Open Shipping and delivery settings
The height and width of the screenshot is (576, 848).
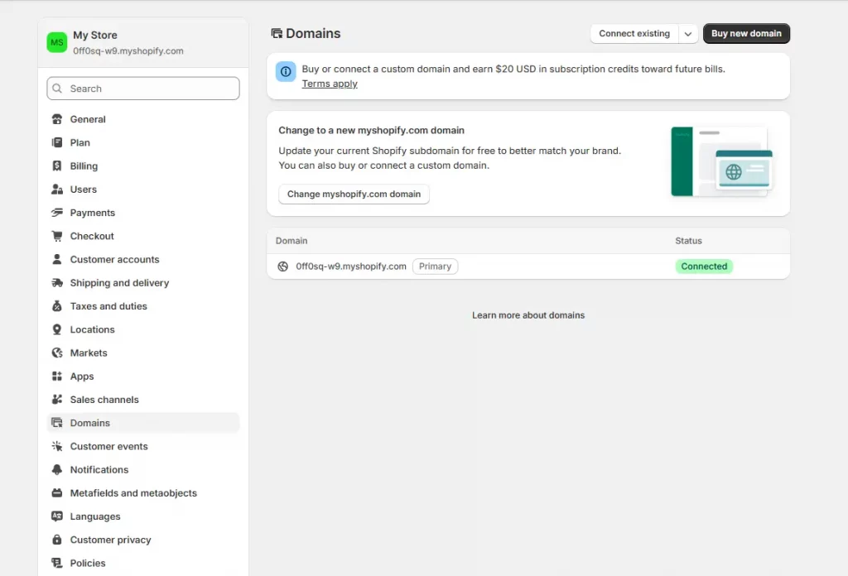143,282
